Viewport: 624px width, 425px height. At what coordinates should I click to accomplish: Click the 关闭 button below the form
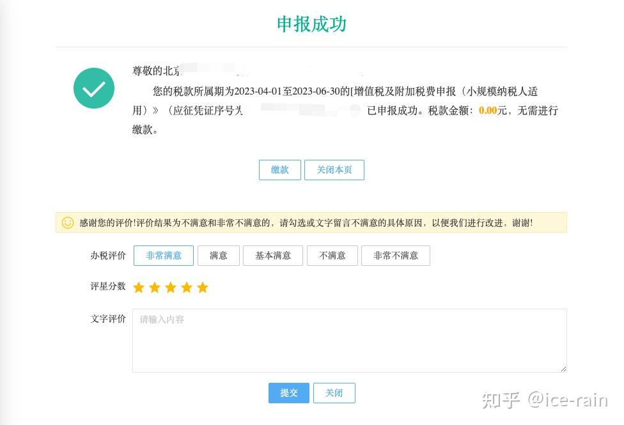pyautogui.click(x=334, y=393)
